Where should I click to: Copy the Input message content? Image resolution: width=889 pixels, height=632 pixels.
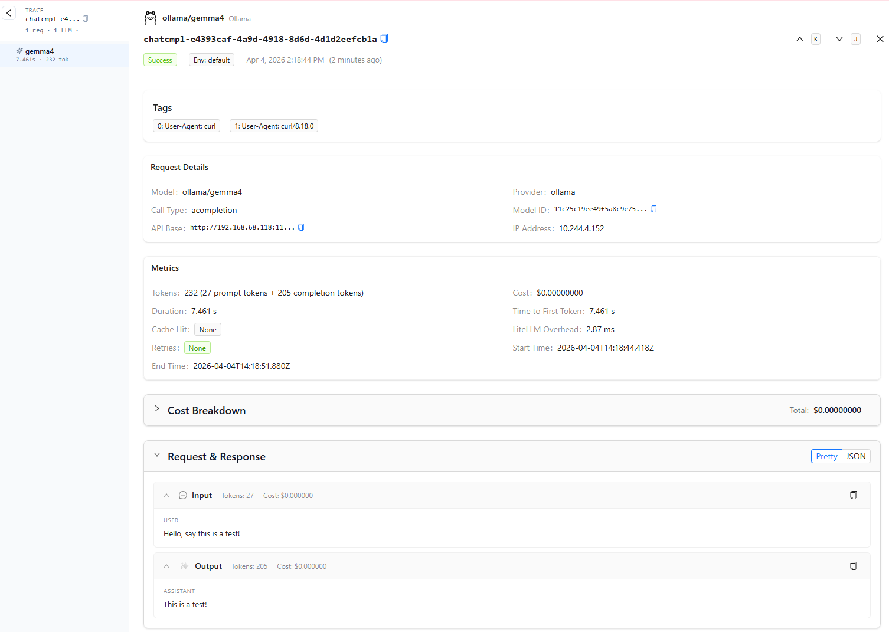coord(853,496)
